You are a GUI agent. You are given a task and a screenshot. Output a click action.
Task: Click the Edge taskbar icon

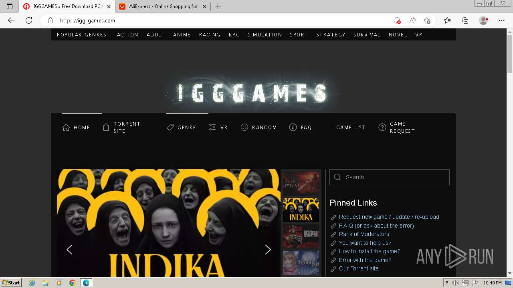click(x=86, y=283)
